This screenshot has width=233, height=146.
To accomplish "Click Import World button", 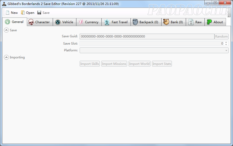I will pos(139,64).
